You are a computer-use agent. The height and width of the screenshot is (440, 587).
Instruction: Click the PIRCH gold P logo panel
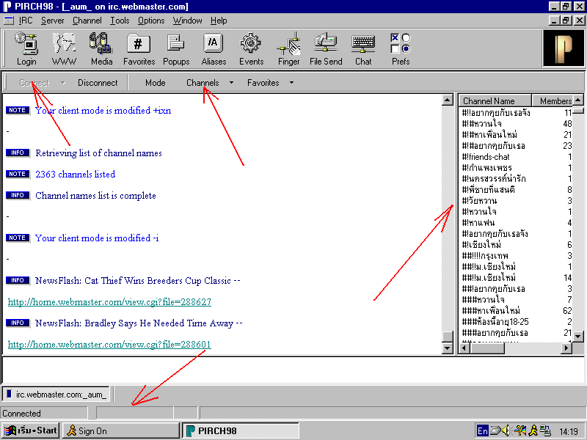[563, 48]
